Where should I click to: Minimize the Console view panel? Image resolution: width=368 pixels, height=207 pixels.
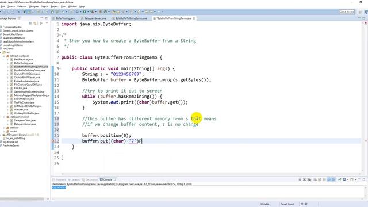pyautogui.click(x=359, y=179)
